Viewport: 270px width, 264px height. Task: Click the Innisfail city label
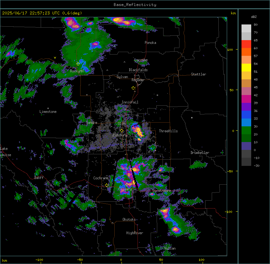[x=130, y=102]
